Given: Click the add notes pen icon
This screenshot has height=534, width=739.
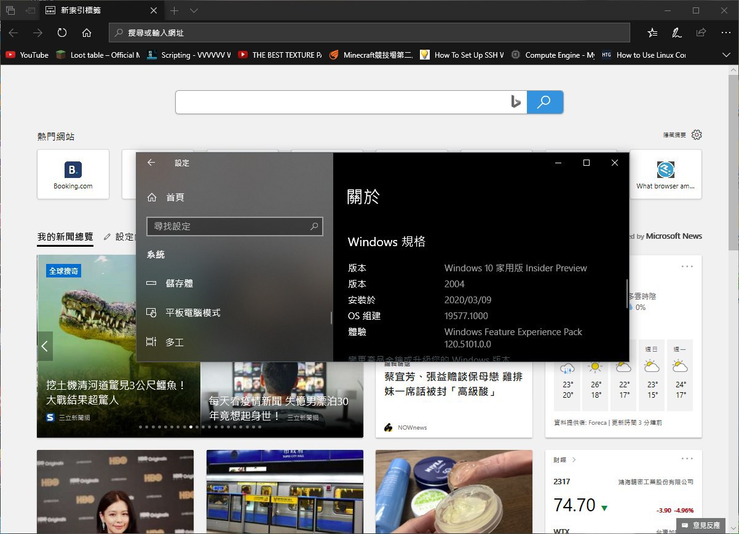Looking at the screenshot, I should [676, 33].
